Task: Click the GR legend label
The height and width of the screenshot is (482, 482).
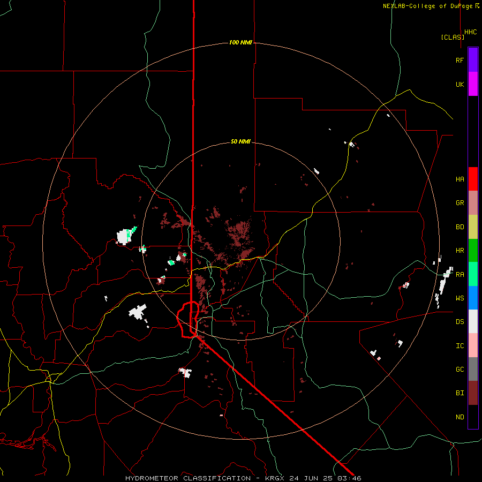Action: point(460,203)
